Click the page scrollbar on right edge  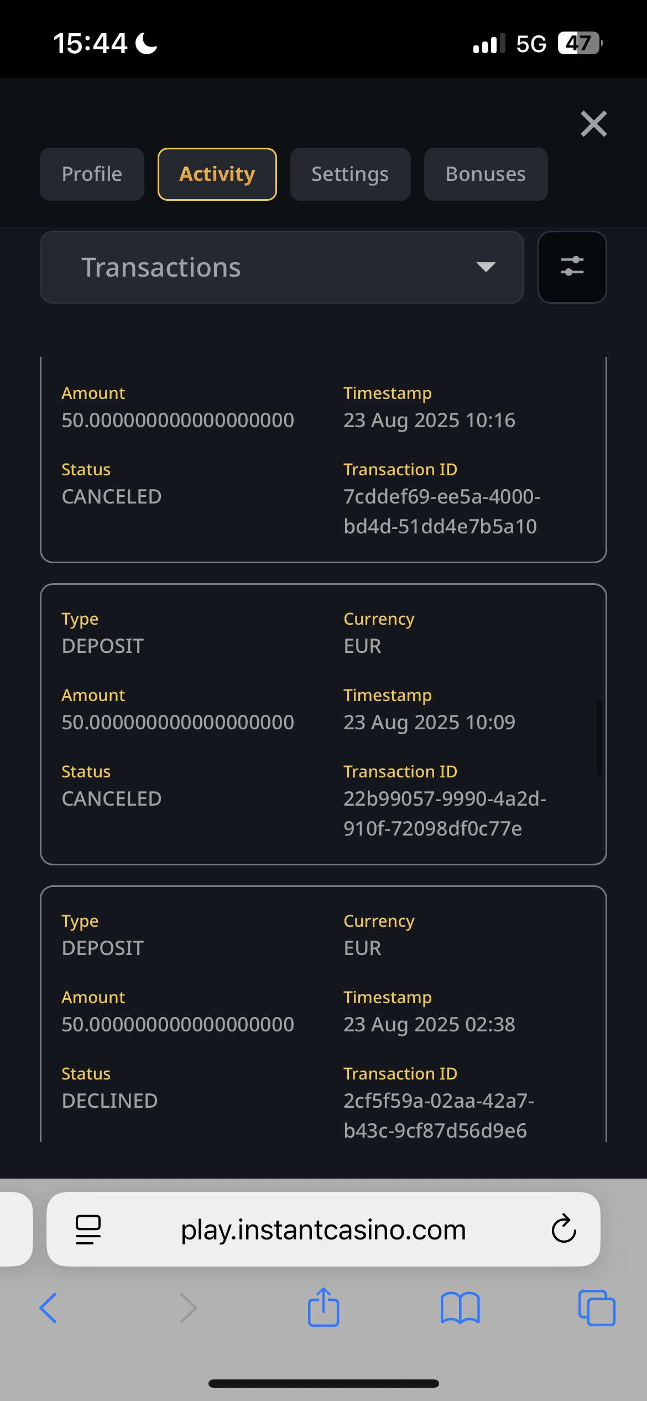click(599, 736)
